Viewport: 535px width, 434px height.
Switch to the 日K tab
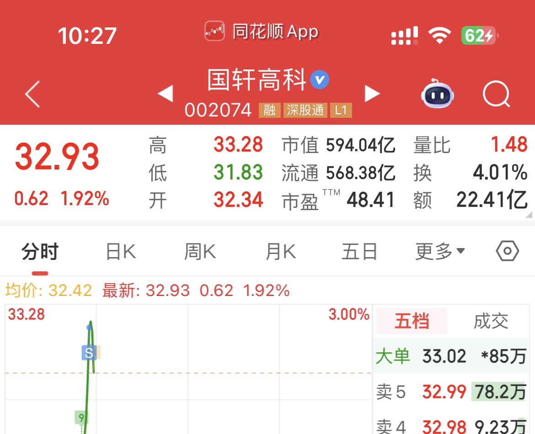tap(121, 251)
